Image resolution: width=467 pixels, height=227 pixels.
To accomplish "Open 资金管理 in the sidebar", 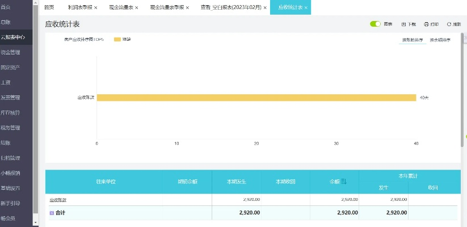I will (10, 52).
